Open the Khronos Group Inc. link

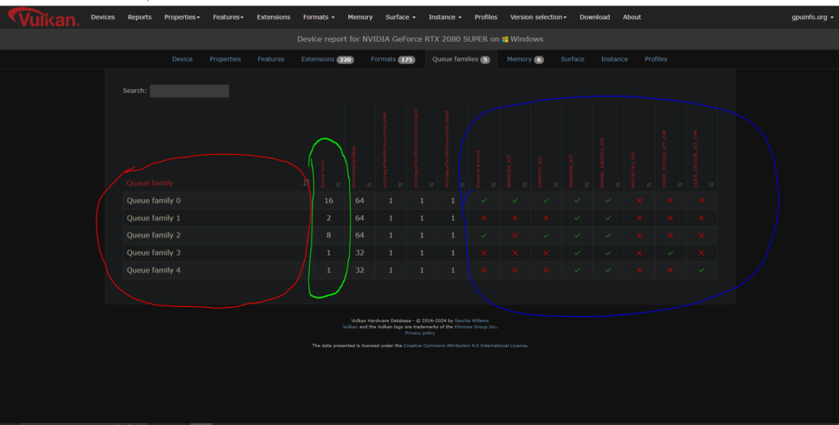[476, 327]
